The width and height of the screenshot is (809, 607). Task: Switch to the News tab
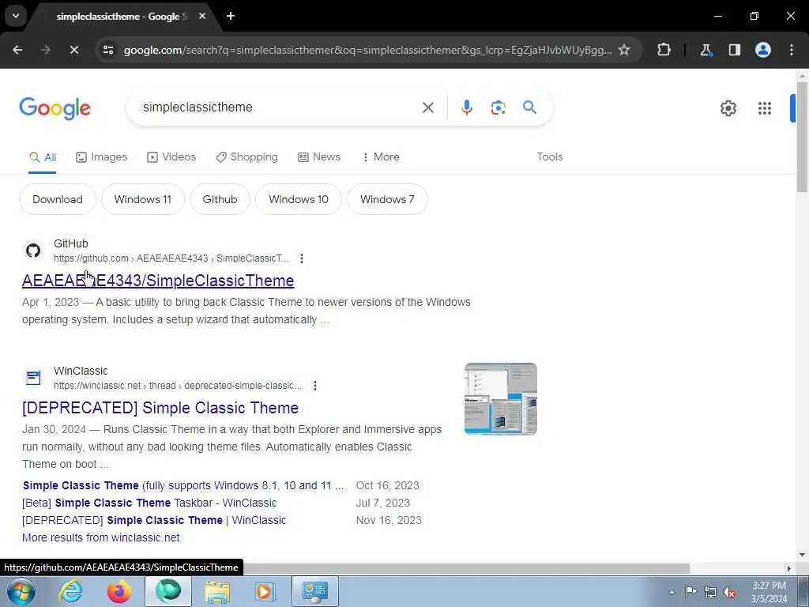click(319, 157)
